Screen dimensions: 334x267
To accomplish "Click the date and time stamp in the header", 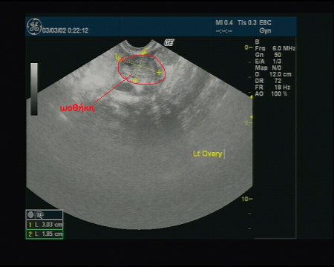I will 65,30.
